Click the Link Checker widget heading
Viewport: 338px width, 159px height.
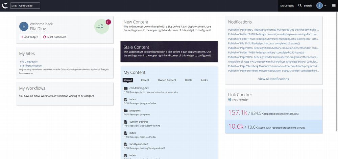pos(240,95)
